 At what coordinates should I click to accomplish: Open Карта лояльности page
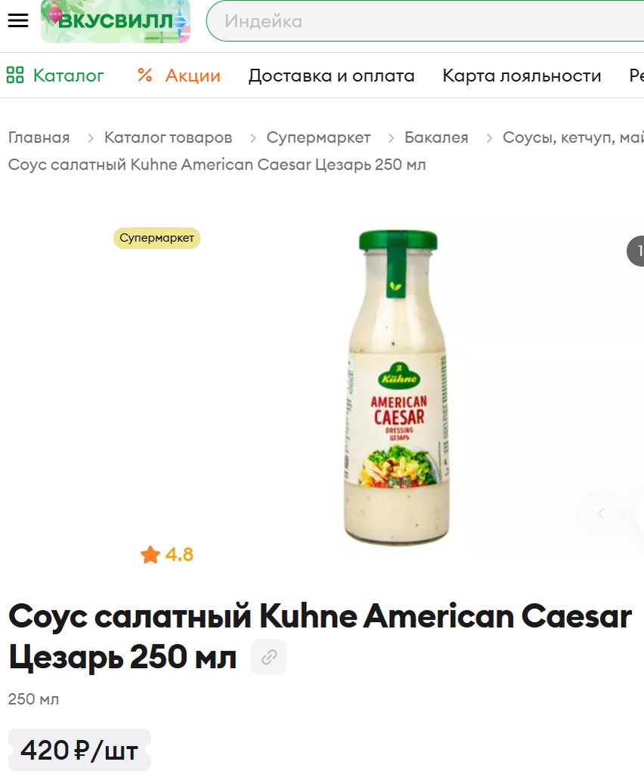click(522, 76)
